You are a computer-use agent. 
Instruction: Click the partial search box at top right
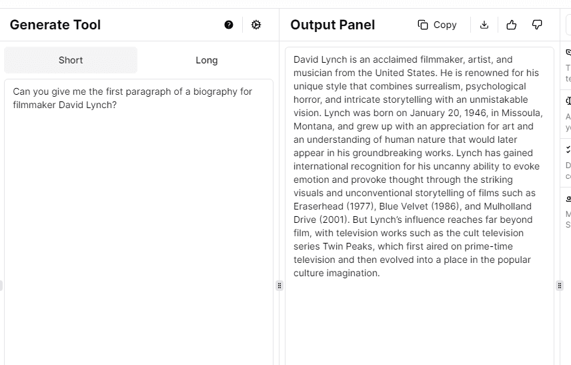pyautogui.click(x=568, y=25)
